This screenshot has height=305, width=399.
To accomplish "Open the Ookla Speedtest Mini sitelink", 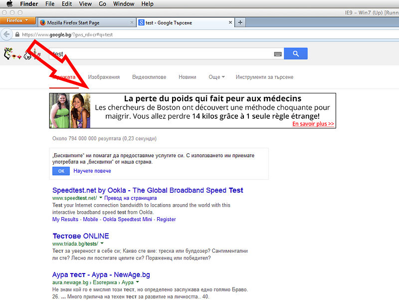I will click(x=127, y=219).
